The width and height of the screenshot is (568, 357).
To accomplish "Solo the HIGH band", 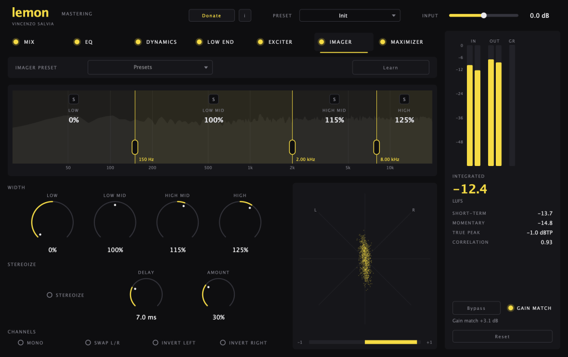I will (x=404, y=99).
